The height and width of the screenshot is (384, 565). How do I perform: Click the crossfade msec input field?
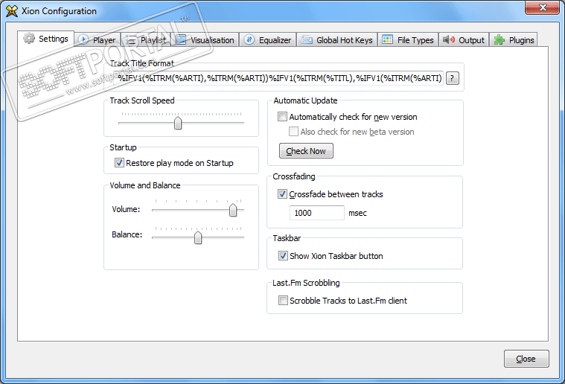[316, 213]
